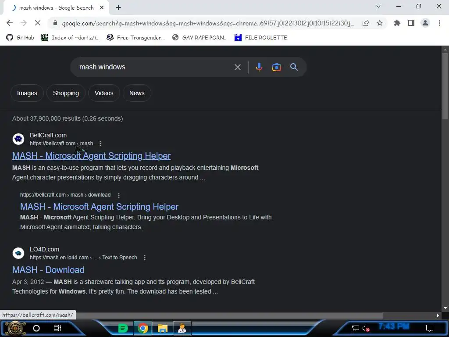Open green notes app on taskbar

point(123,328)
